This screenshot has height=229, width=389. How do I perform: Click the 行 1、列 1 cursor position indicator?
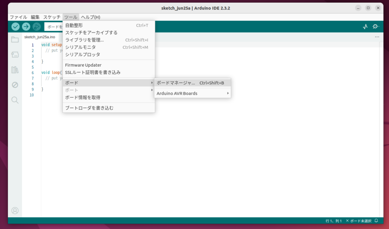tap(334, 221)
